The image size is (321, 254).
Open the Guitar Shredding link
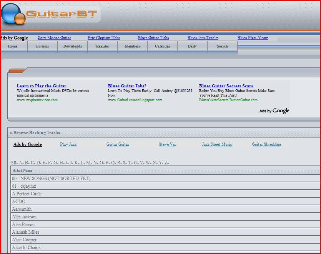click(x=266, y=144)
